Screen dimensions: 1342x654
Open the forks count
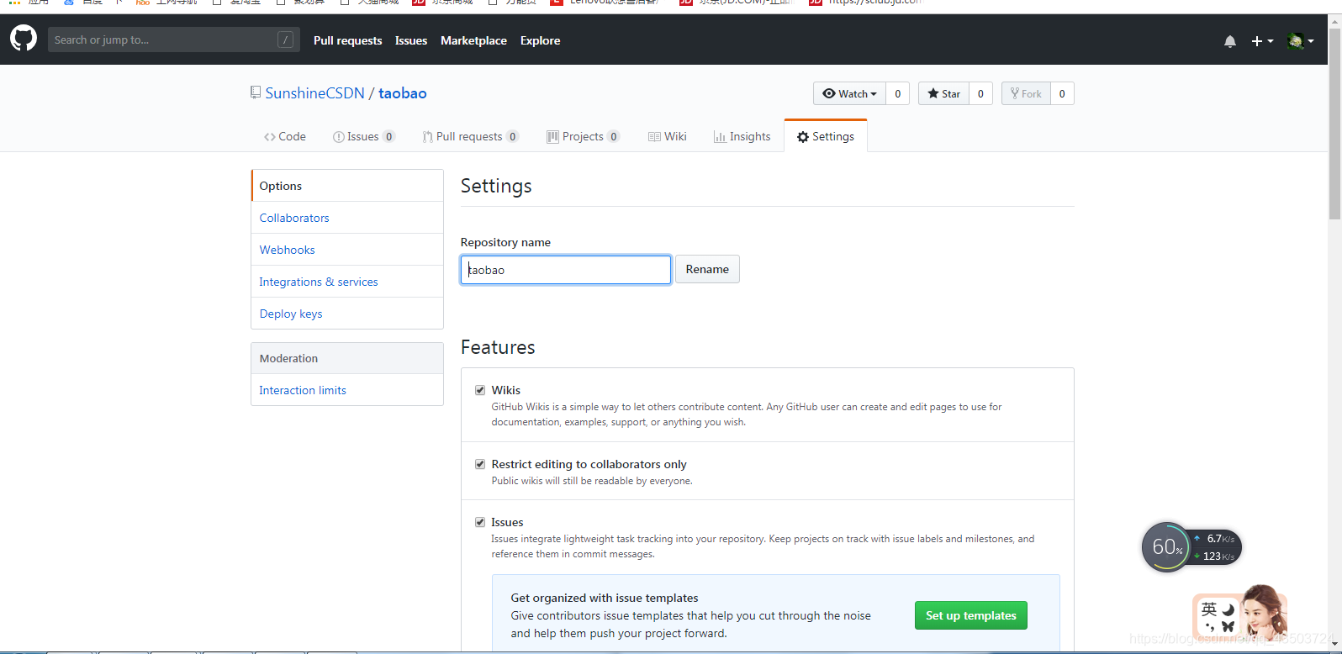[1062, 93]
